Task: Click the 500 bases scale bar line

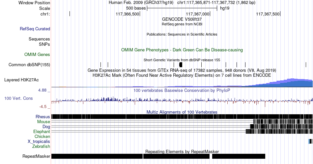Action: coord(182,8)
